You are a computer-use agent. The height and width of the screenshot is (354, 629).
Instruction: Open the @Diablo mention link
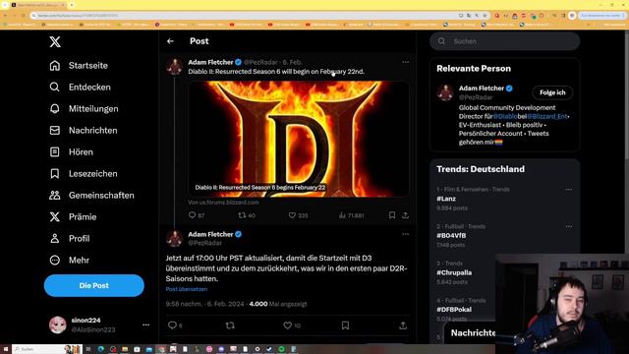[x=504, y=116]
